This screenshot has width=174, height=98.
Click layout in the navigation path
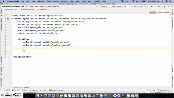pos(42,7)
